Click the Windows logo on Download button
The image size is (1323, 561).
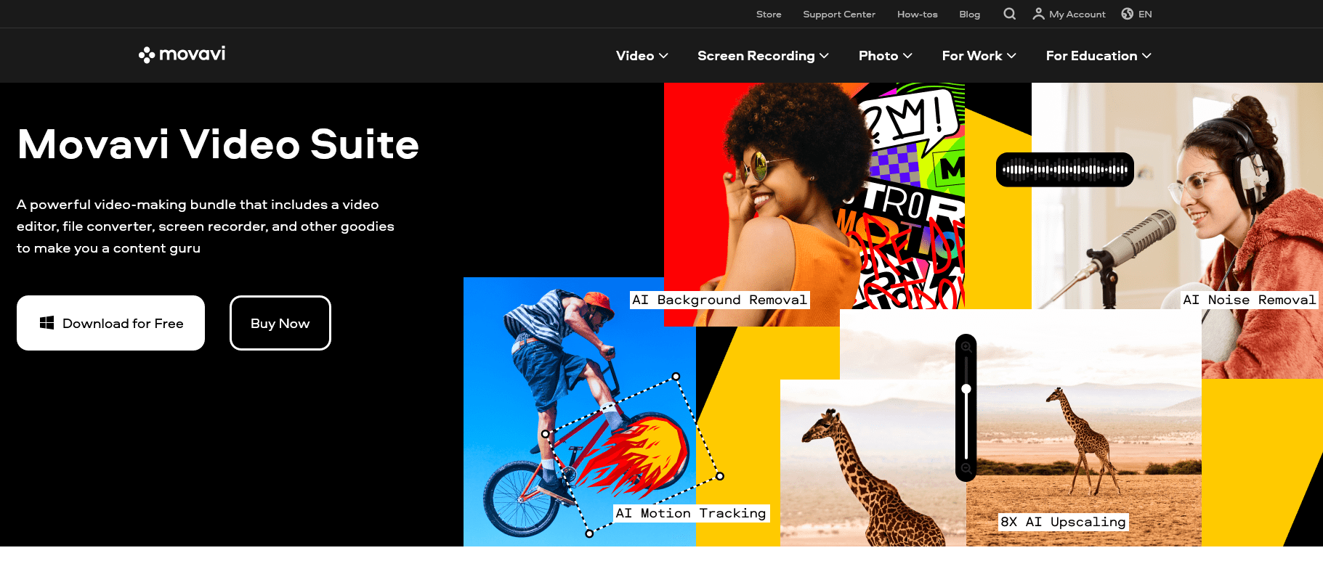(x=47, y=323)
